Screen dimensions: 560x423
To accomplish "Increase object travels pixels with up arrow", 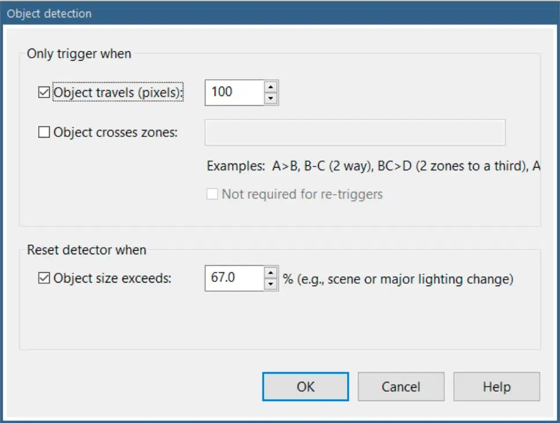I will [x=271, y=86].
